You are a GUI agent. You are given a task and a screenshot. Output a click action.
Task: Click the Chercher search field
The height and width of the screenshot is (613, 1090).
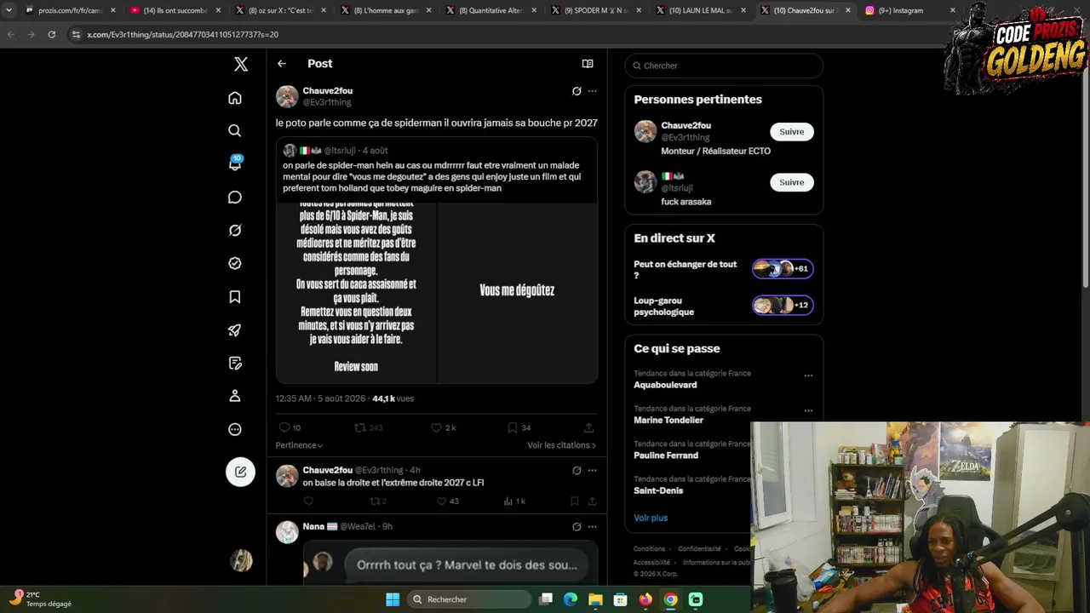[724, 66]
